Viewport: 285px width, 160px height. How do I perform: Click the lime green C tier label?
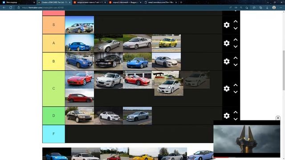[53, 88]
